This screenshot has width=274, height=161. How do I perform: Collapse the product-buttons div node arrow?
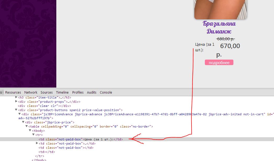(16, 110)
